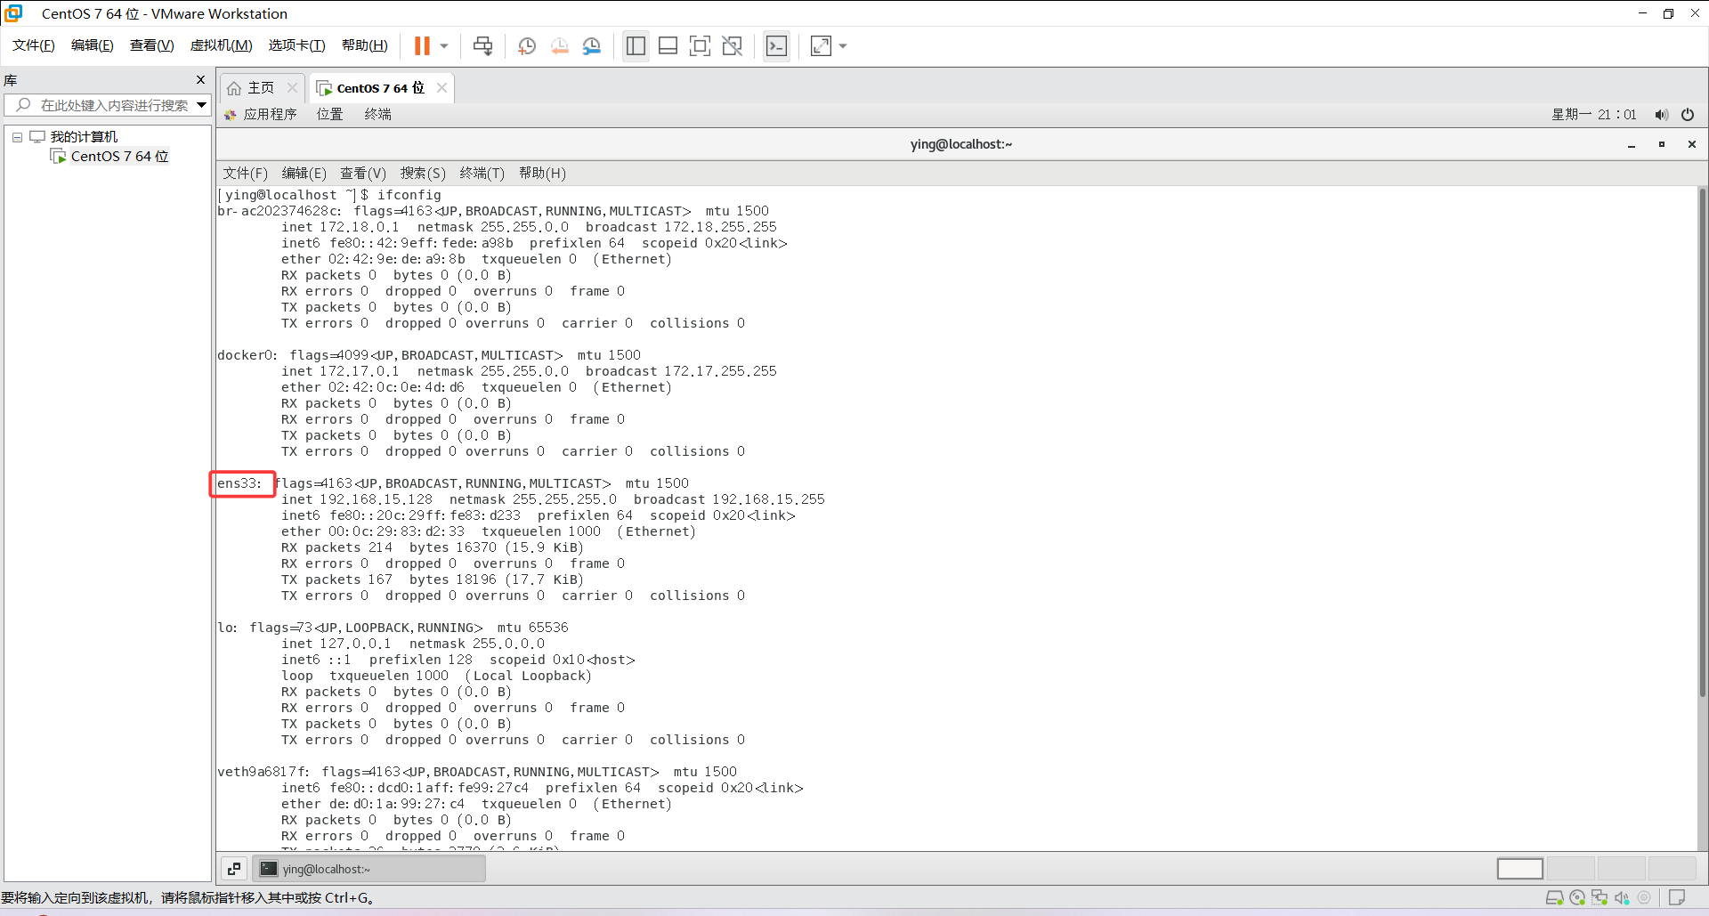The height and width of the screenshot is (916, 1709).
Task: Click the guest power icon
Action: [x=1688, y=114]
